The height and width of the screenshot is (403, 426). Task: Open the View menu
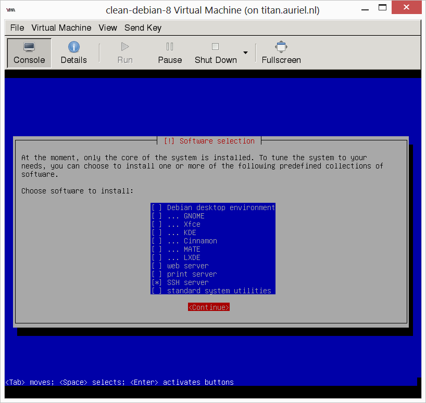108,28
